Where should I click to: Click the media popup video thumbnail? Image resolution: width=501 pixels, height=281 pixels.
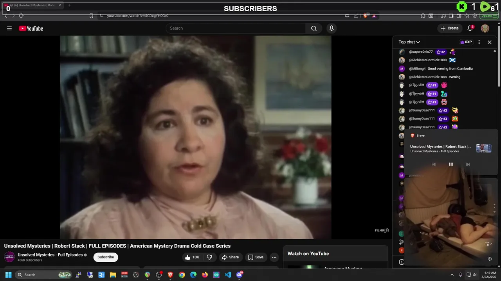click(484, 148)
